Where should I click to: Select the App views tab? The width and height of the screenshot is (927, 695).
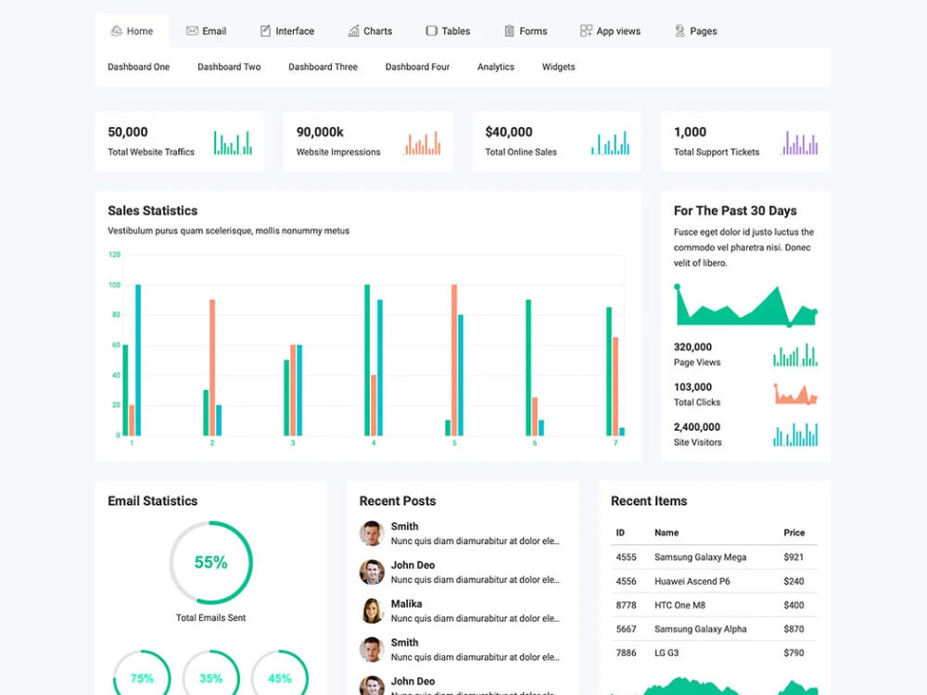tap(611, 31)
